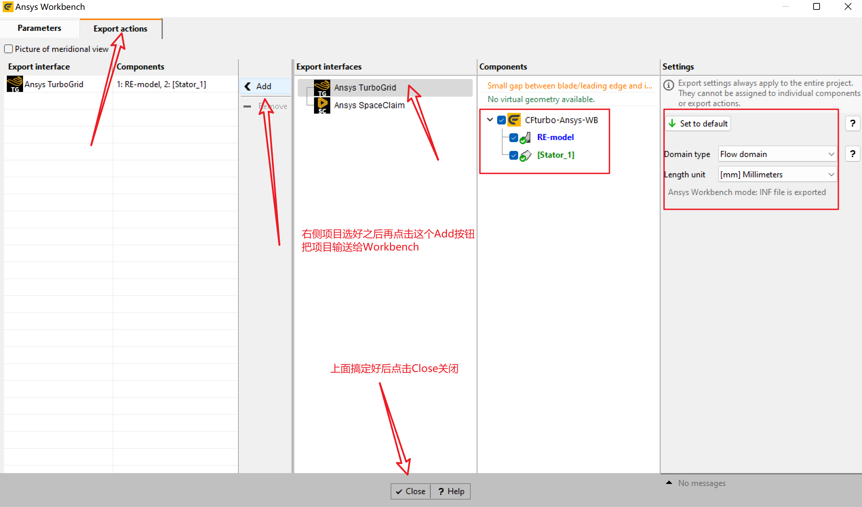
Task: Uncheck the RE-model component checkbox
Action: pos(513,138)
